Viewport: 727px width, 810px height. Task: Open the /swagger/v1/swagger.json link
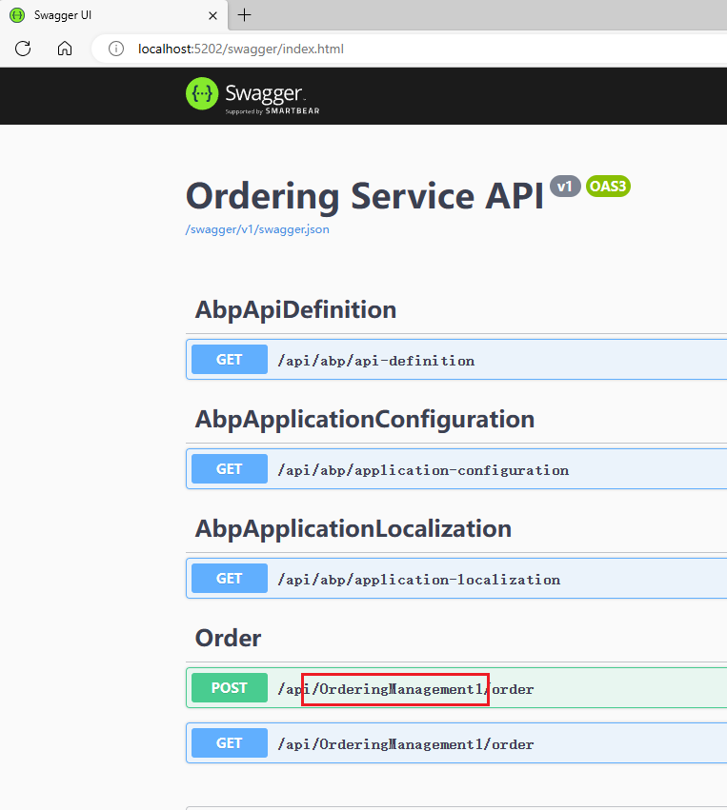click(257, 229)
